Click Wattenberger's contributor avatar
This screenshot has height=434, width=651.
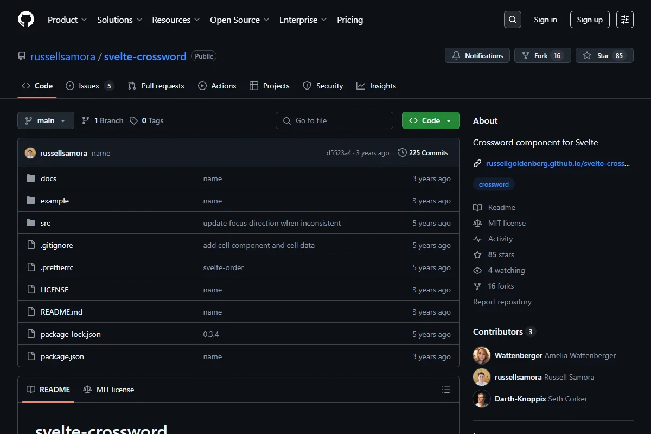coord(482,355)
